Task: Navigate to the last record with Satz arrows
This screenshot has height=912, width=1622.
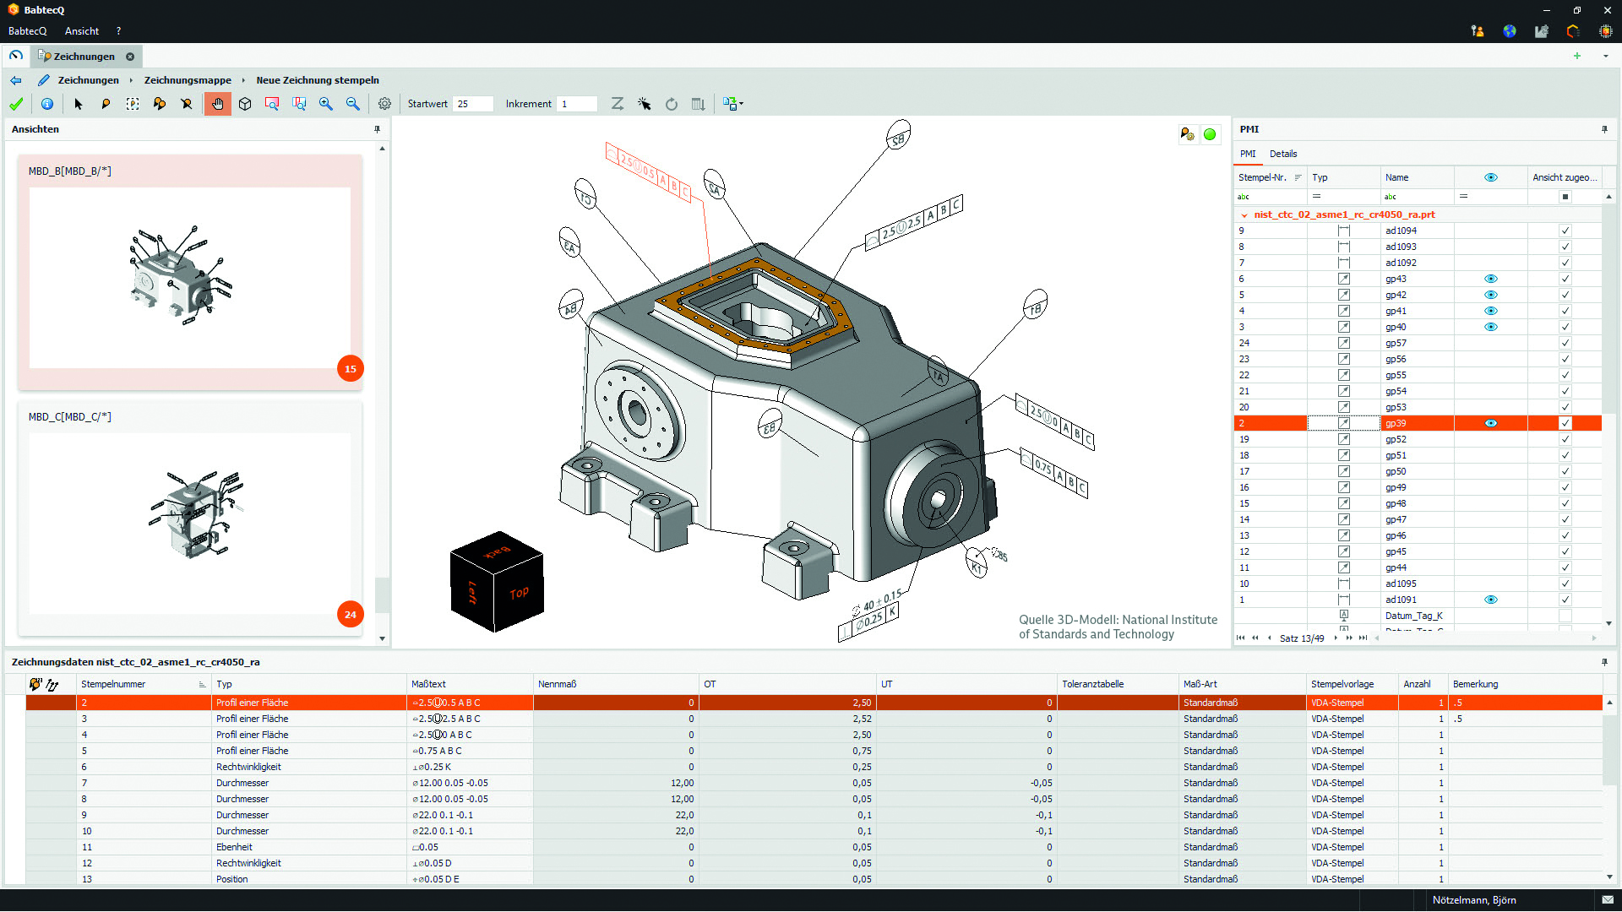Action: 1363,638
